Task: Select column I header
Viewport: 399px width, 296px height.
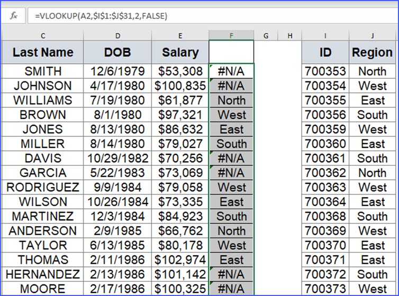Action: coord(325,35)
